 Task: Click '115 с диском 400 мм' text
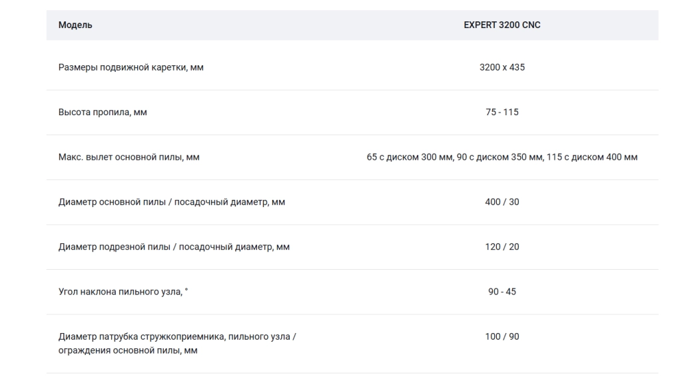point(592,157)
